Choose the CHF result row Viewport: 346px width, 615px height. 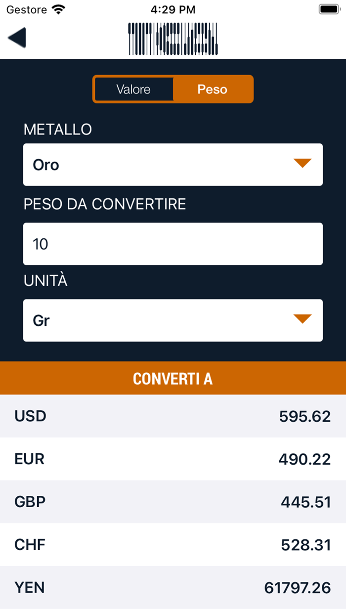[x=173, y=545]
